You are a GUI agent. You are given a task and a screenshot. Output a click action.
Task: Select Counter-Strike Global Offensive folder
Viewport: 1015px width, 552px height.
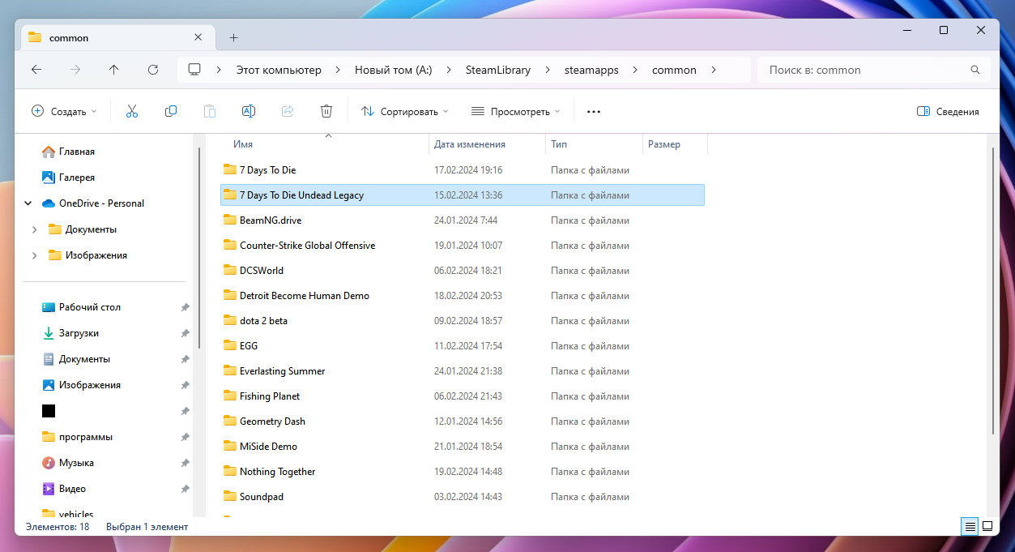pyautogui.click(x=463, y=246)
